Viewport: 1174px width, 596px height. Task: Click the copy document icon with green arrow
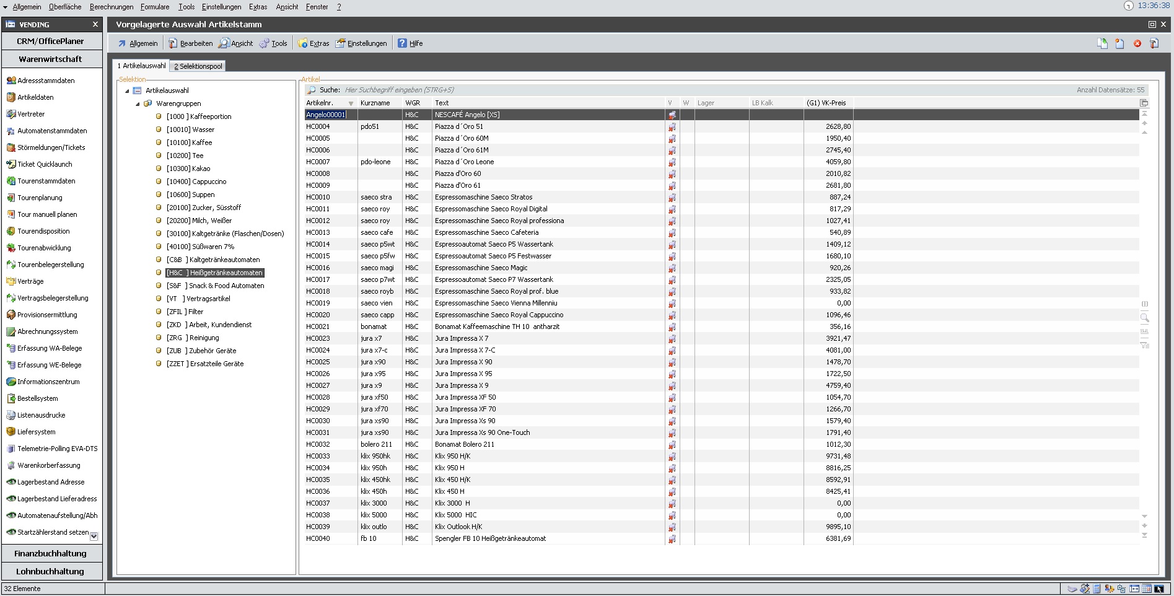1102,43
